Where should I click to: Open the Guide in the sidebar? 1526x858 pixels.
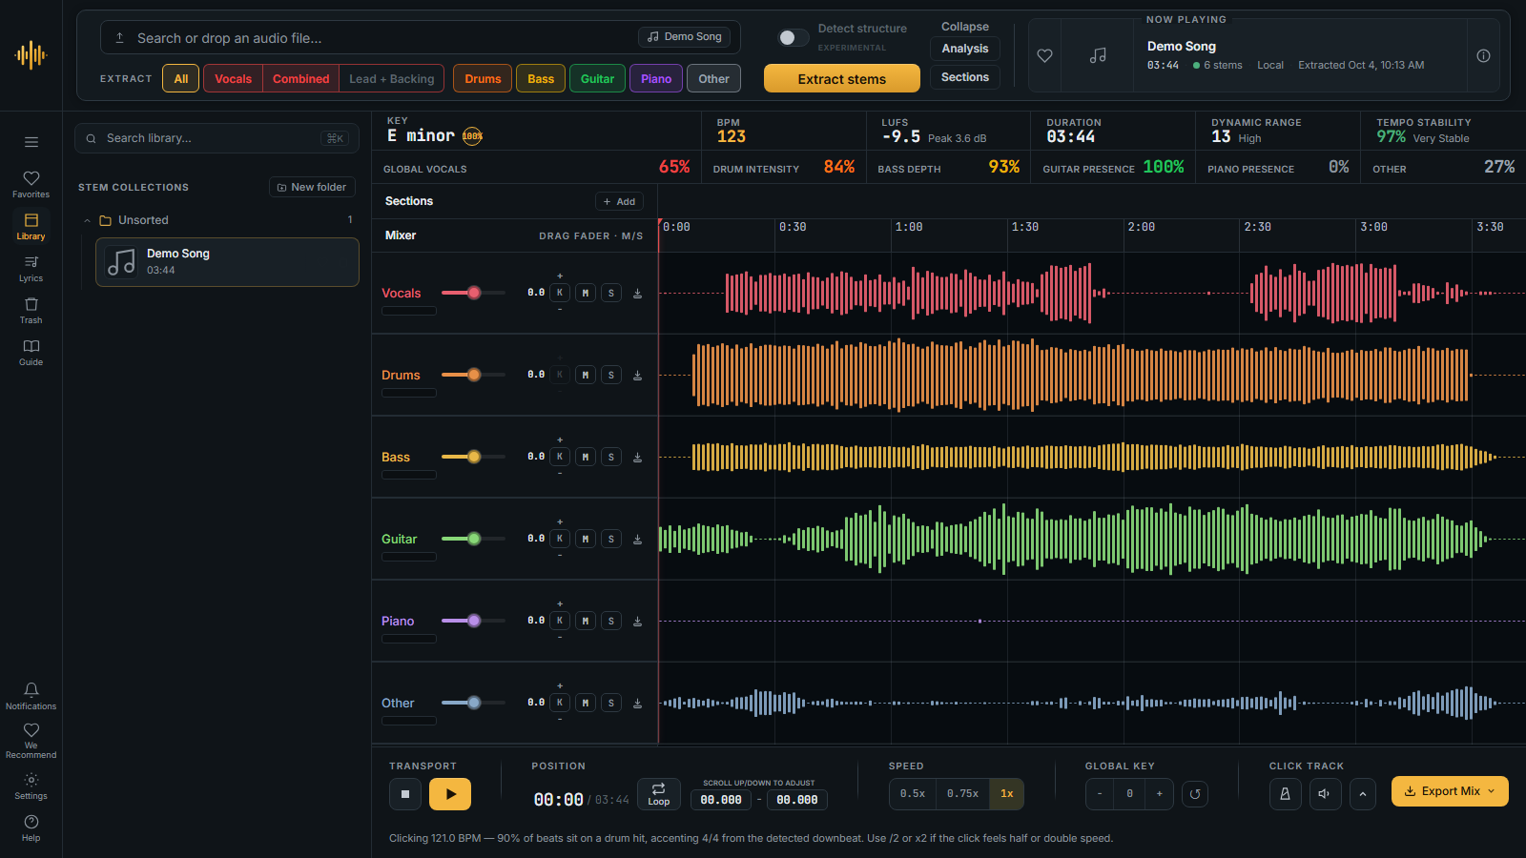(31, 352)
